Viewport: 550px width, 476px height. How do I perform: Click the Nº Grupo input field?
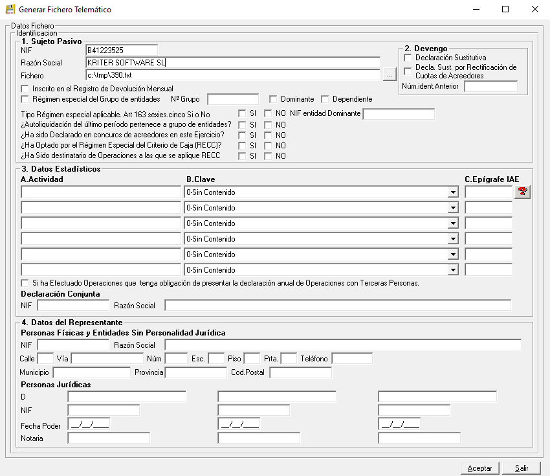pyautogui.click(x=233, y=99)
